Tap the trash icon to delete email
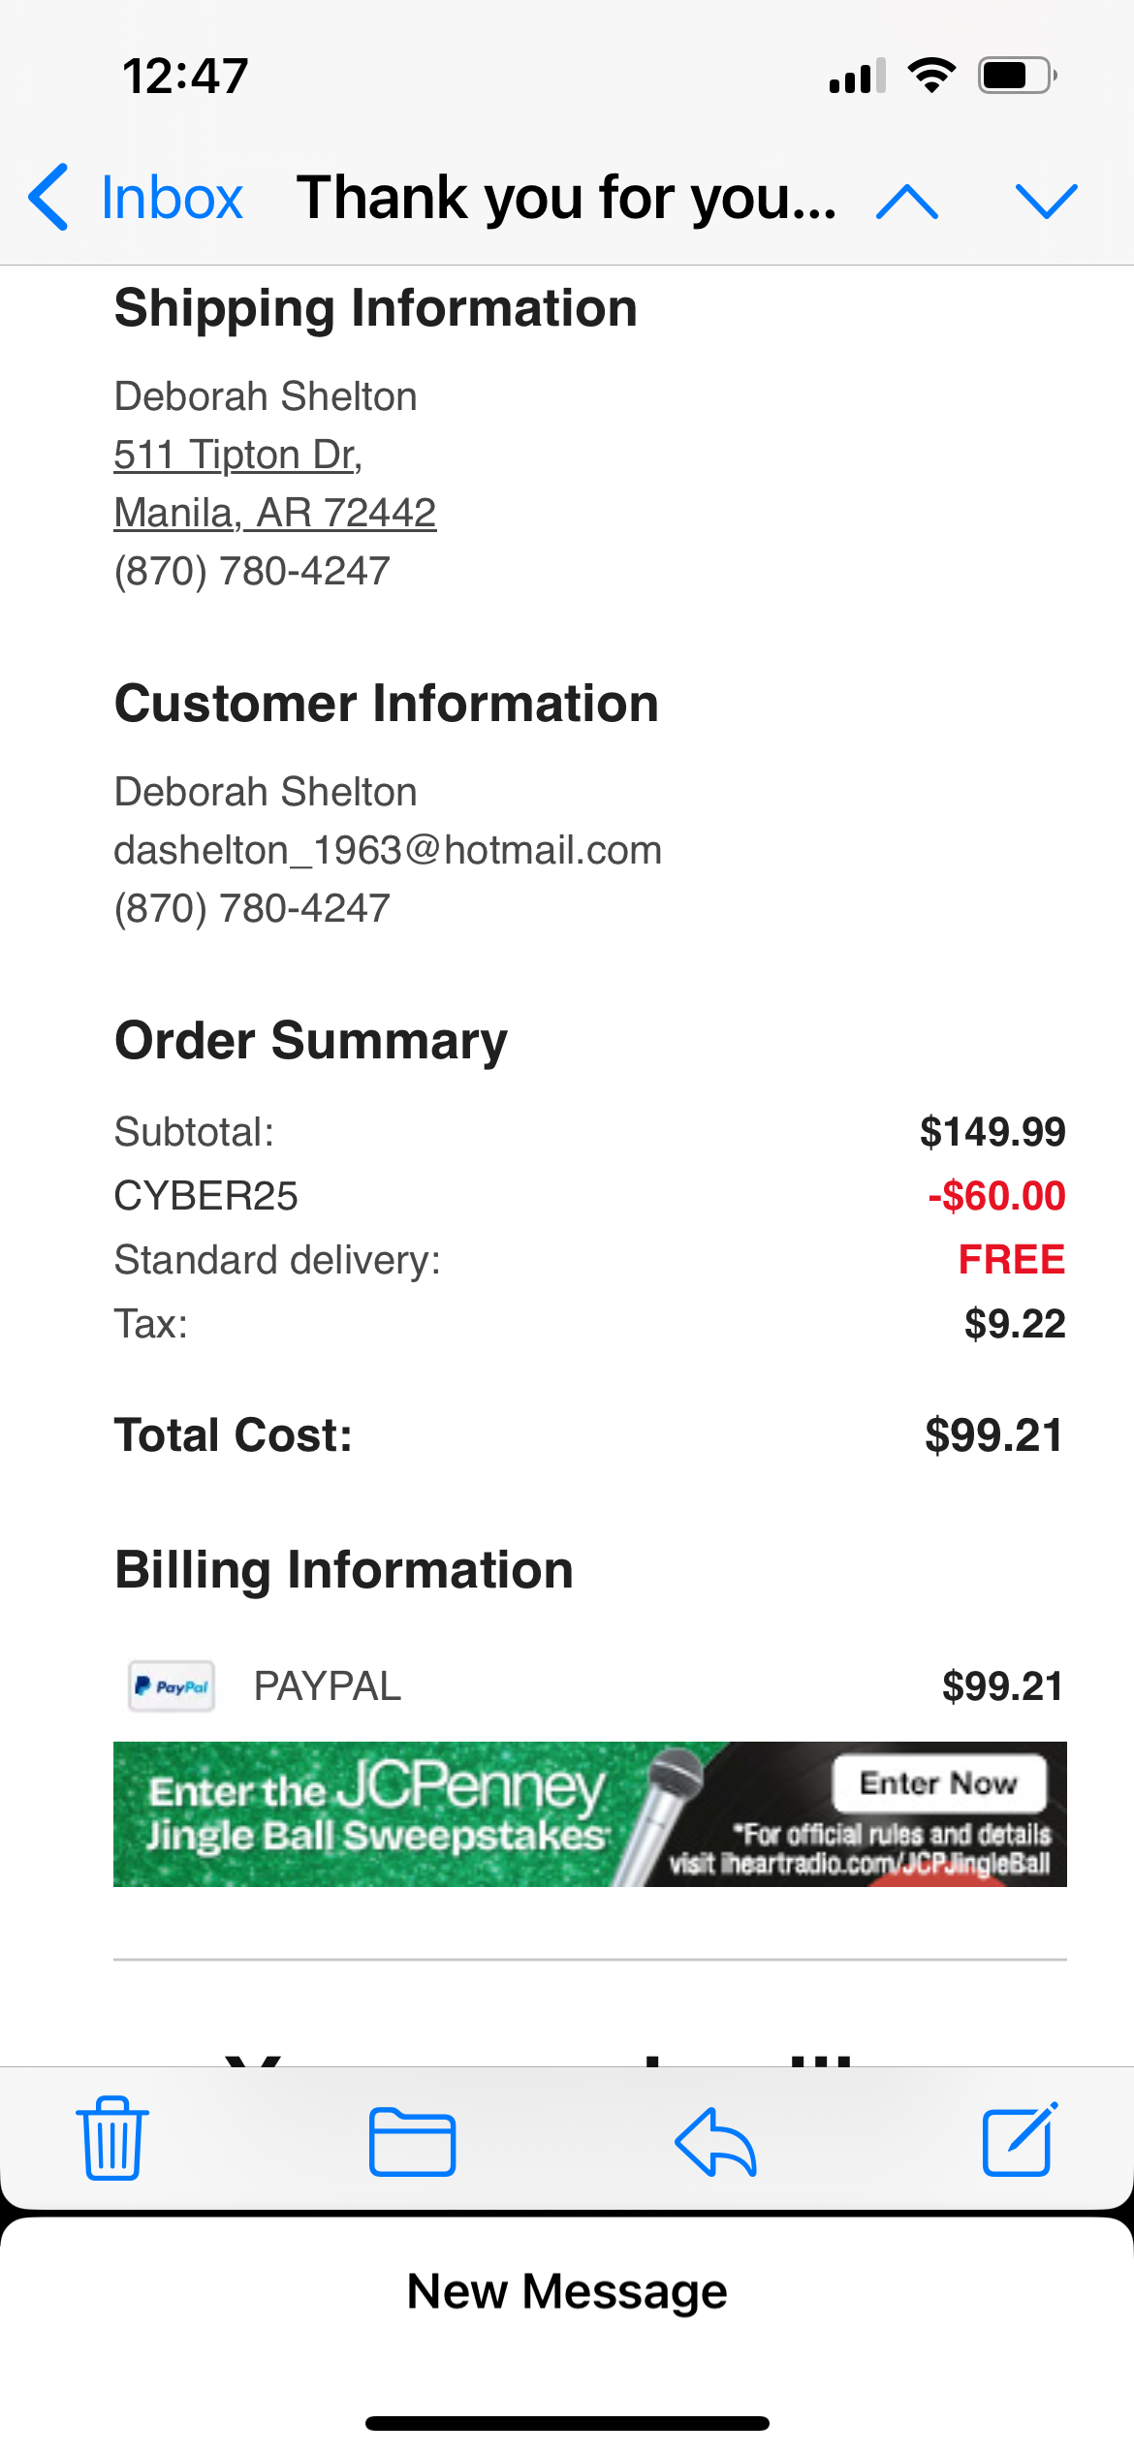 (111, 2138)
